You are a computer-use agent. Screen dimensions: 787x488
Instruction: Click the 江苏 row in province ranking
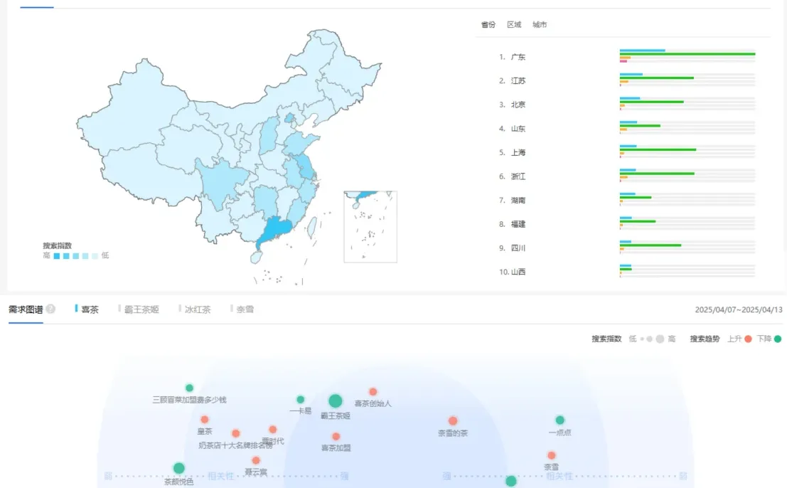[x=626, y=81]
